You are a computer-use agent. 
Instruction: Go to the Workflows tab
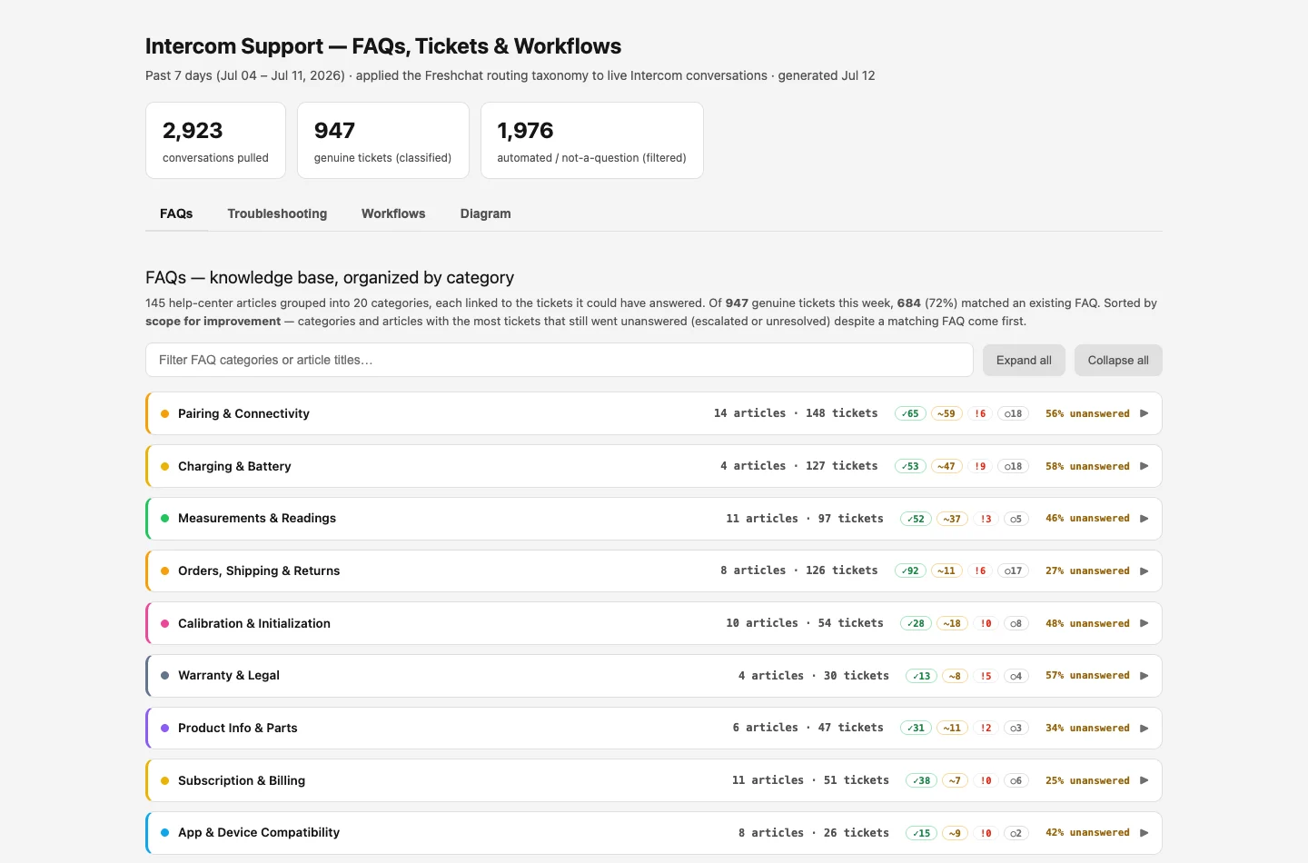pyautogui.click(x=393, y=213)
